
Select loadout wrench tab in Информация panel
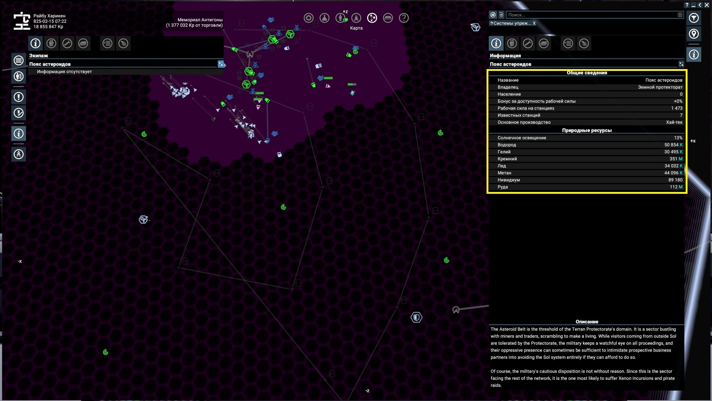click(528, 43)
